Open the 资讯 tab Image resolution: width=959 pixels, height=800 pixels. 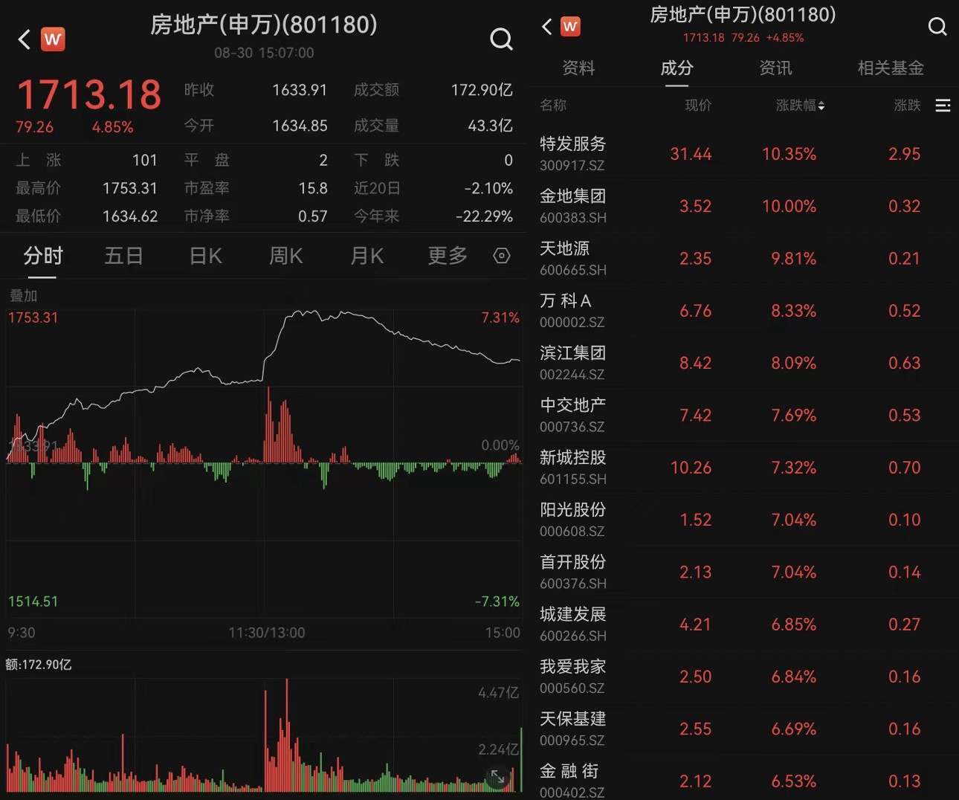point(775,68)
